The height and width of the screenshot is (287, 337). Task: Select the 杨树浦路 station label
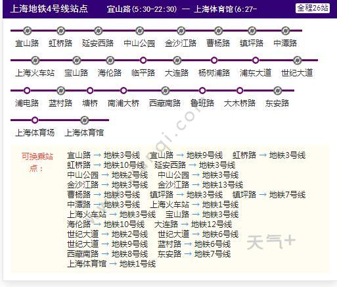coord(214,72)
